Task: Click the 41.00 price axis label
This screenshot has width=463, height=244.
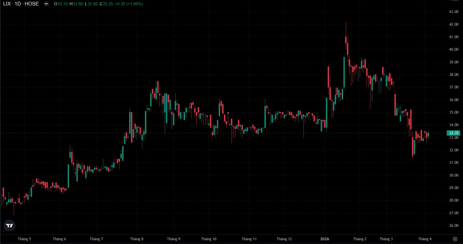Action: tap(454, 37)
